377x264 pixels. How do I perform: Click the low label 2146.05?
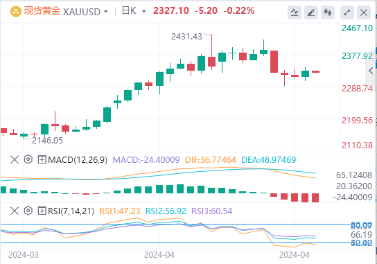pos(47,141)
